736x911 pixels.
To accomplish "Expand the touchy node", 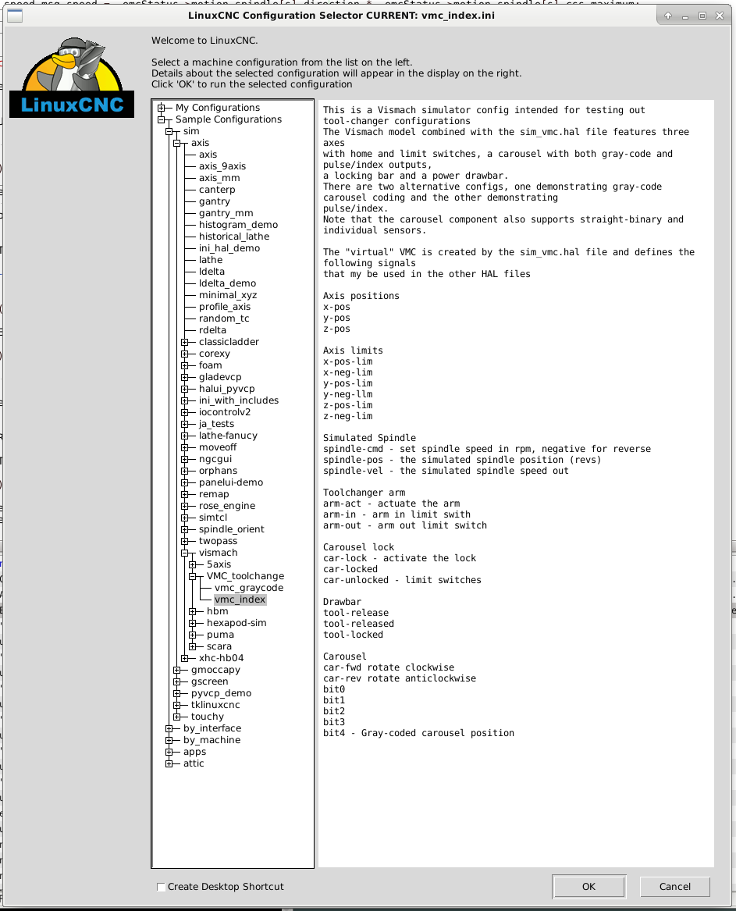I will (176, 717).
